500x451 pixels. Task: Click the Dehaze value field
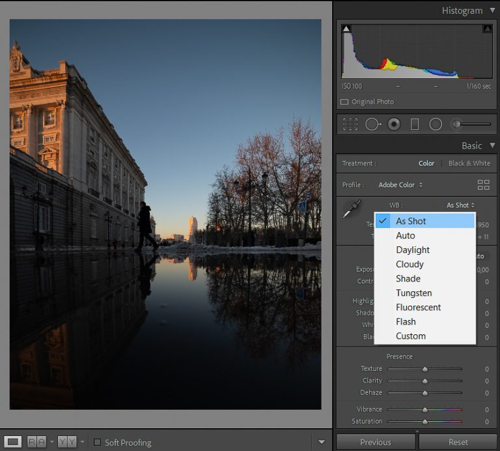486,393
